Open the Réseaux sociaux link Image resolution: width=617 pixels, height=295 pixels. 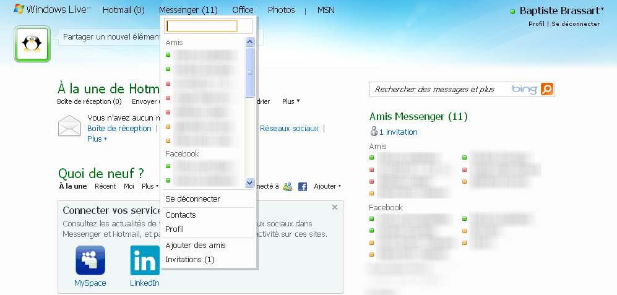coord(289,129)
